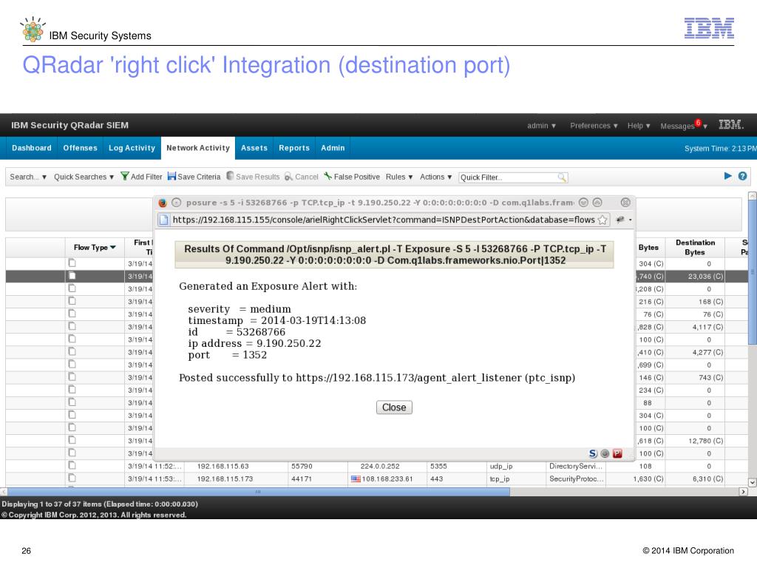Open the Search dropdown in toolbar
Image resolution: width=757 pixels, height=568 pixels.
point(28,177)
